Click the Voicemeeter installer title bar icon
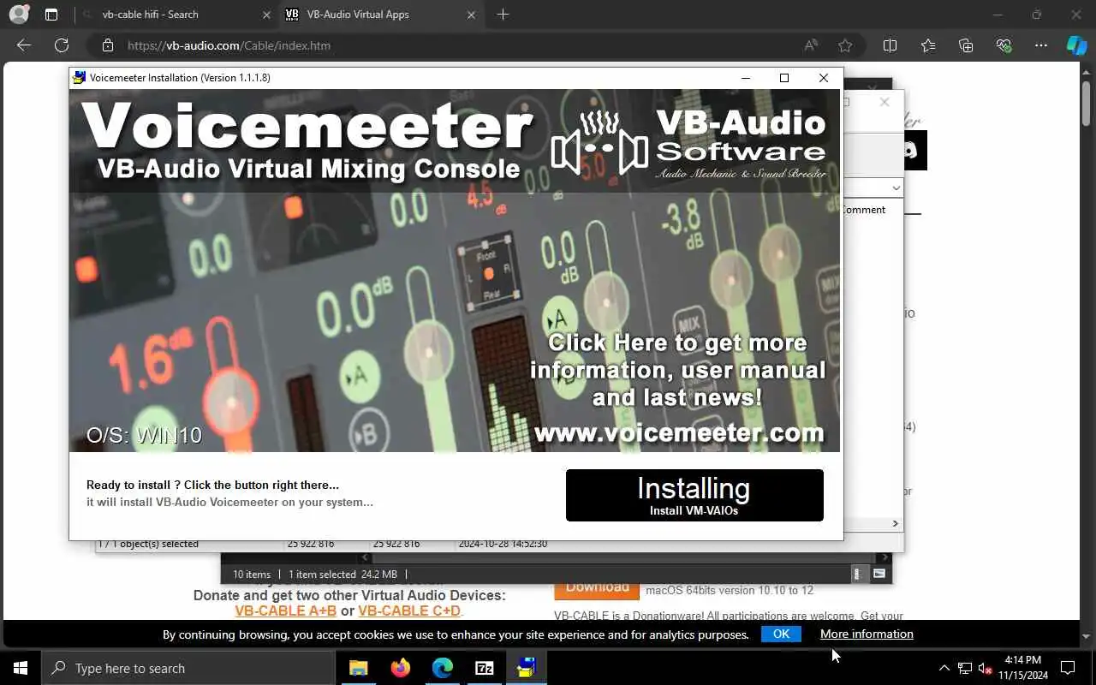The height and width of the screenshot is (685, 1096). pyautogui.click(x=80, y=77)
